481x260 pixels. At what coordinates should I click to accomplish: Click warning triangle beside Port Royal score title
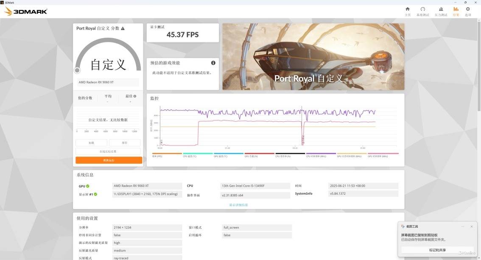(x=123, y=28)
